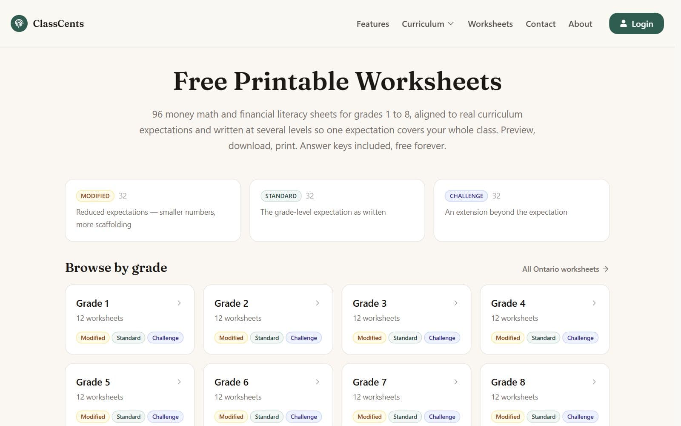This screenshot has width=681, height=426.
Task: Click the ClassCents brand name
Action: (58, 24)
